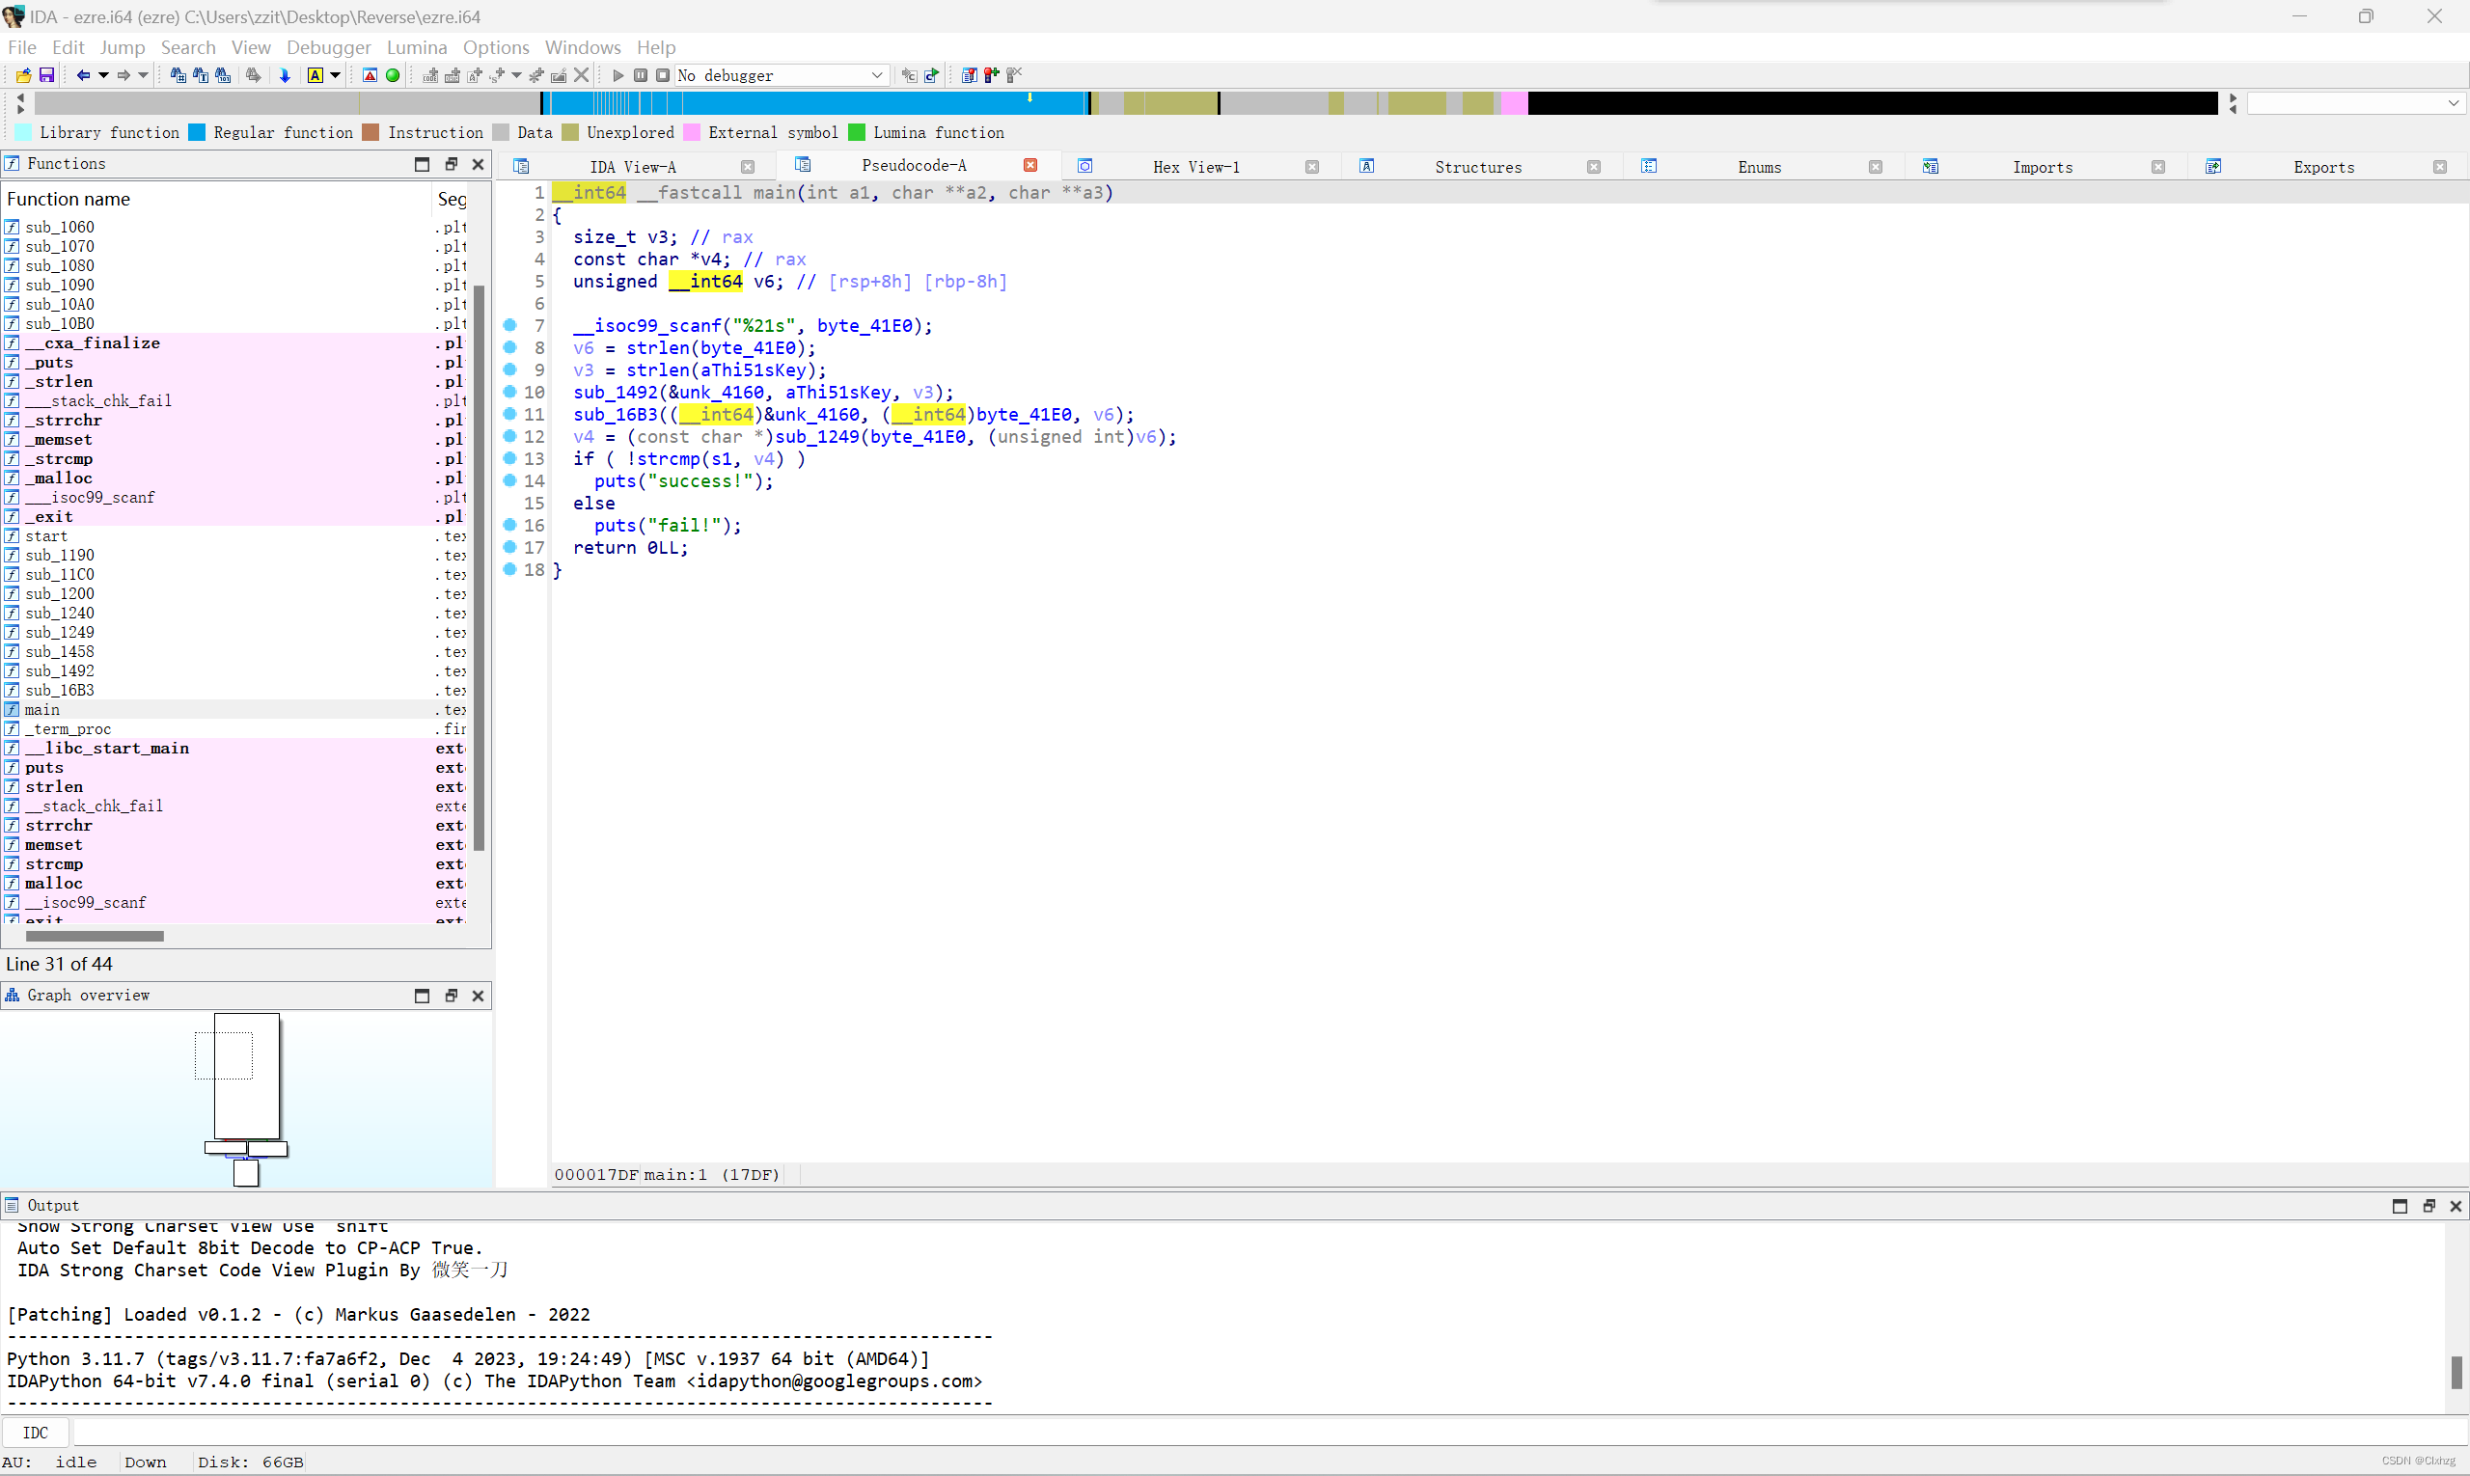Close the Pseudocode-A tab
This screenshot has width=2470, height=1476.
coord(1030,166)
